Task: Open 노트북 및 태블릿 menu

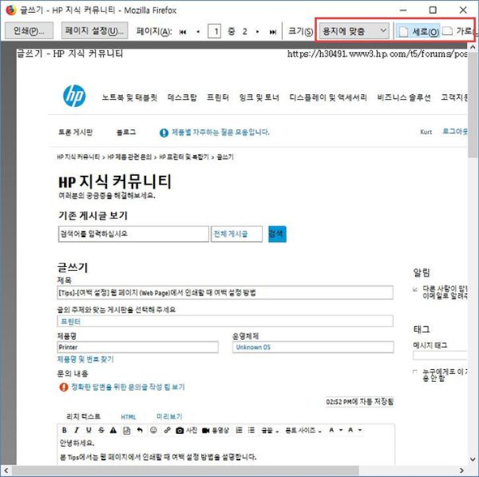Action: tap(130, 97)
